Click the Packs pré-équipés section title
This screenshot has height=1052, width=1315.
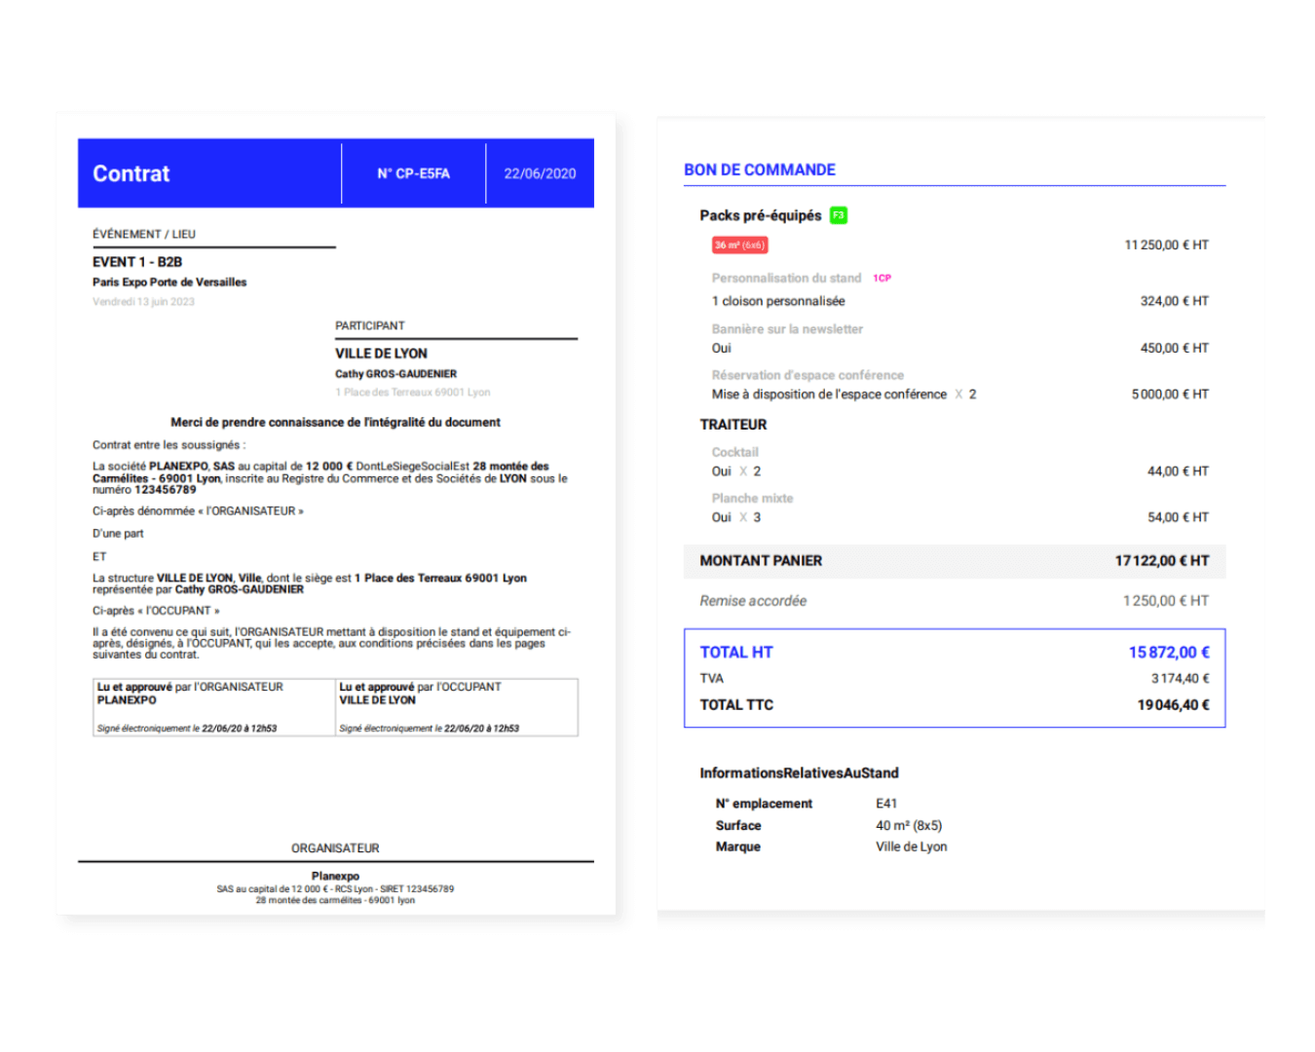coord(760,215)
